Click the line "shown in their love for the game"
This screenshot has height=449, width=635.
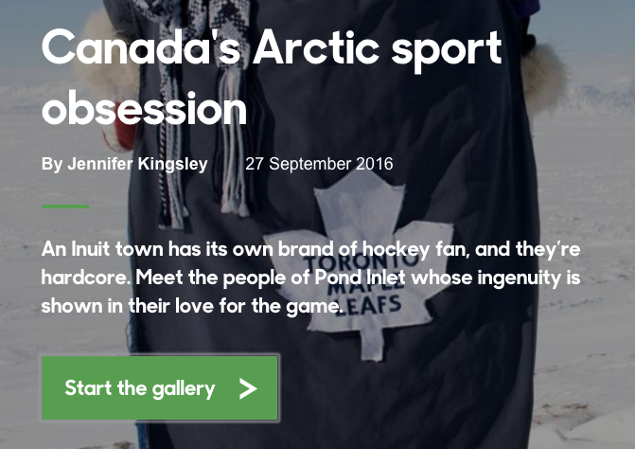click(x=191, y=307)
